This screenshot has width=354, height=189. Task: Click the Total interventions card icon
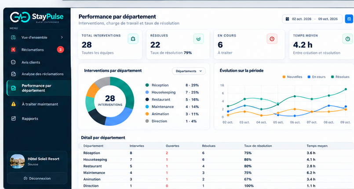click(x=133, y=39)
